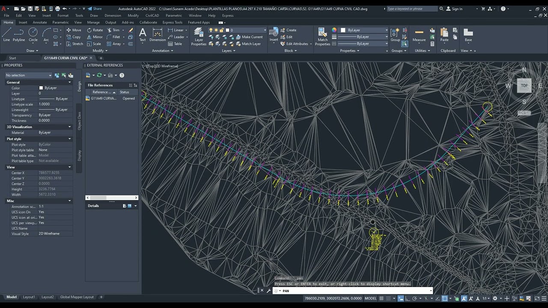Collapse the 3D Visualization section
This screenshot has width=548, height=308.
pos(70,127)
